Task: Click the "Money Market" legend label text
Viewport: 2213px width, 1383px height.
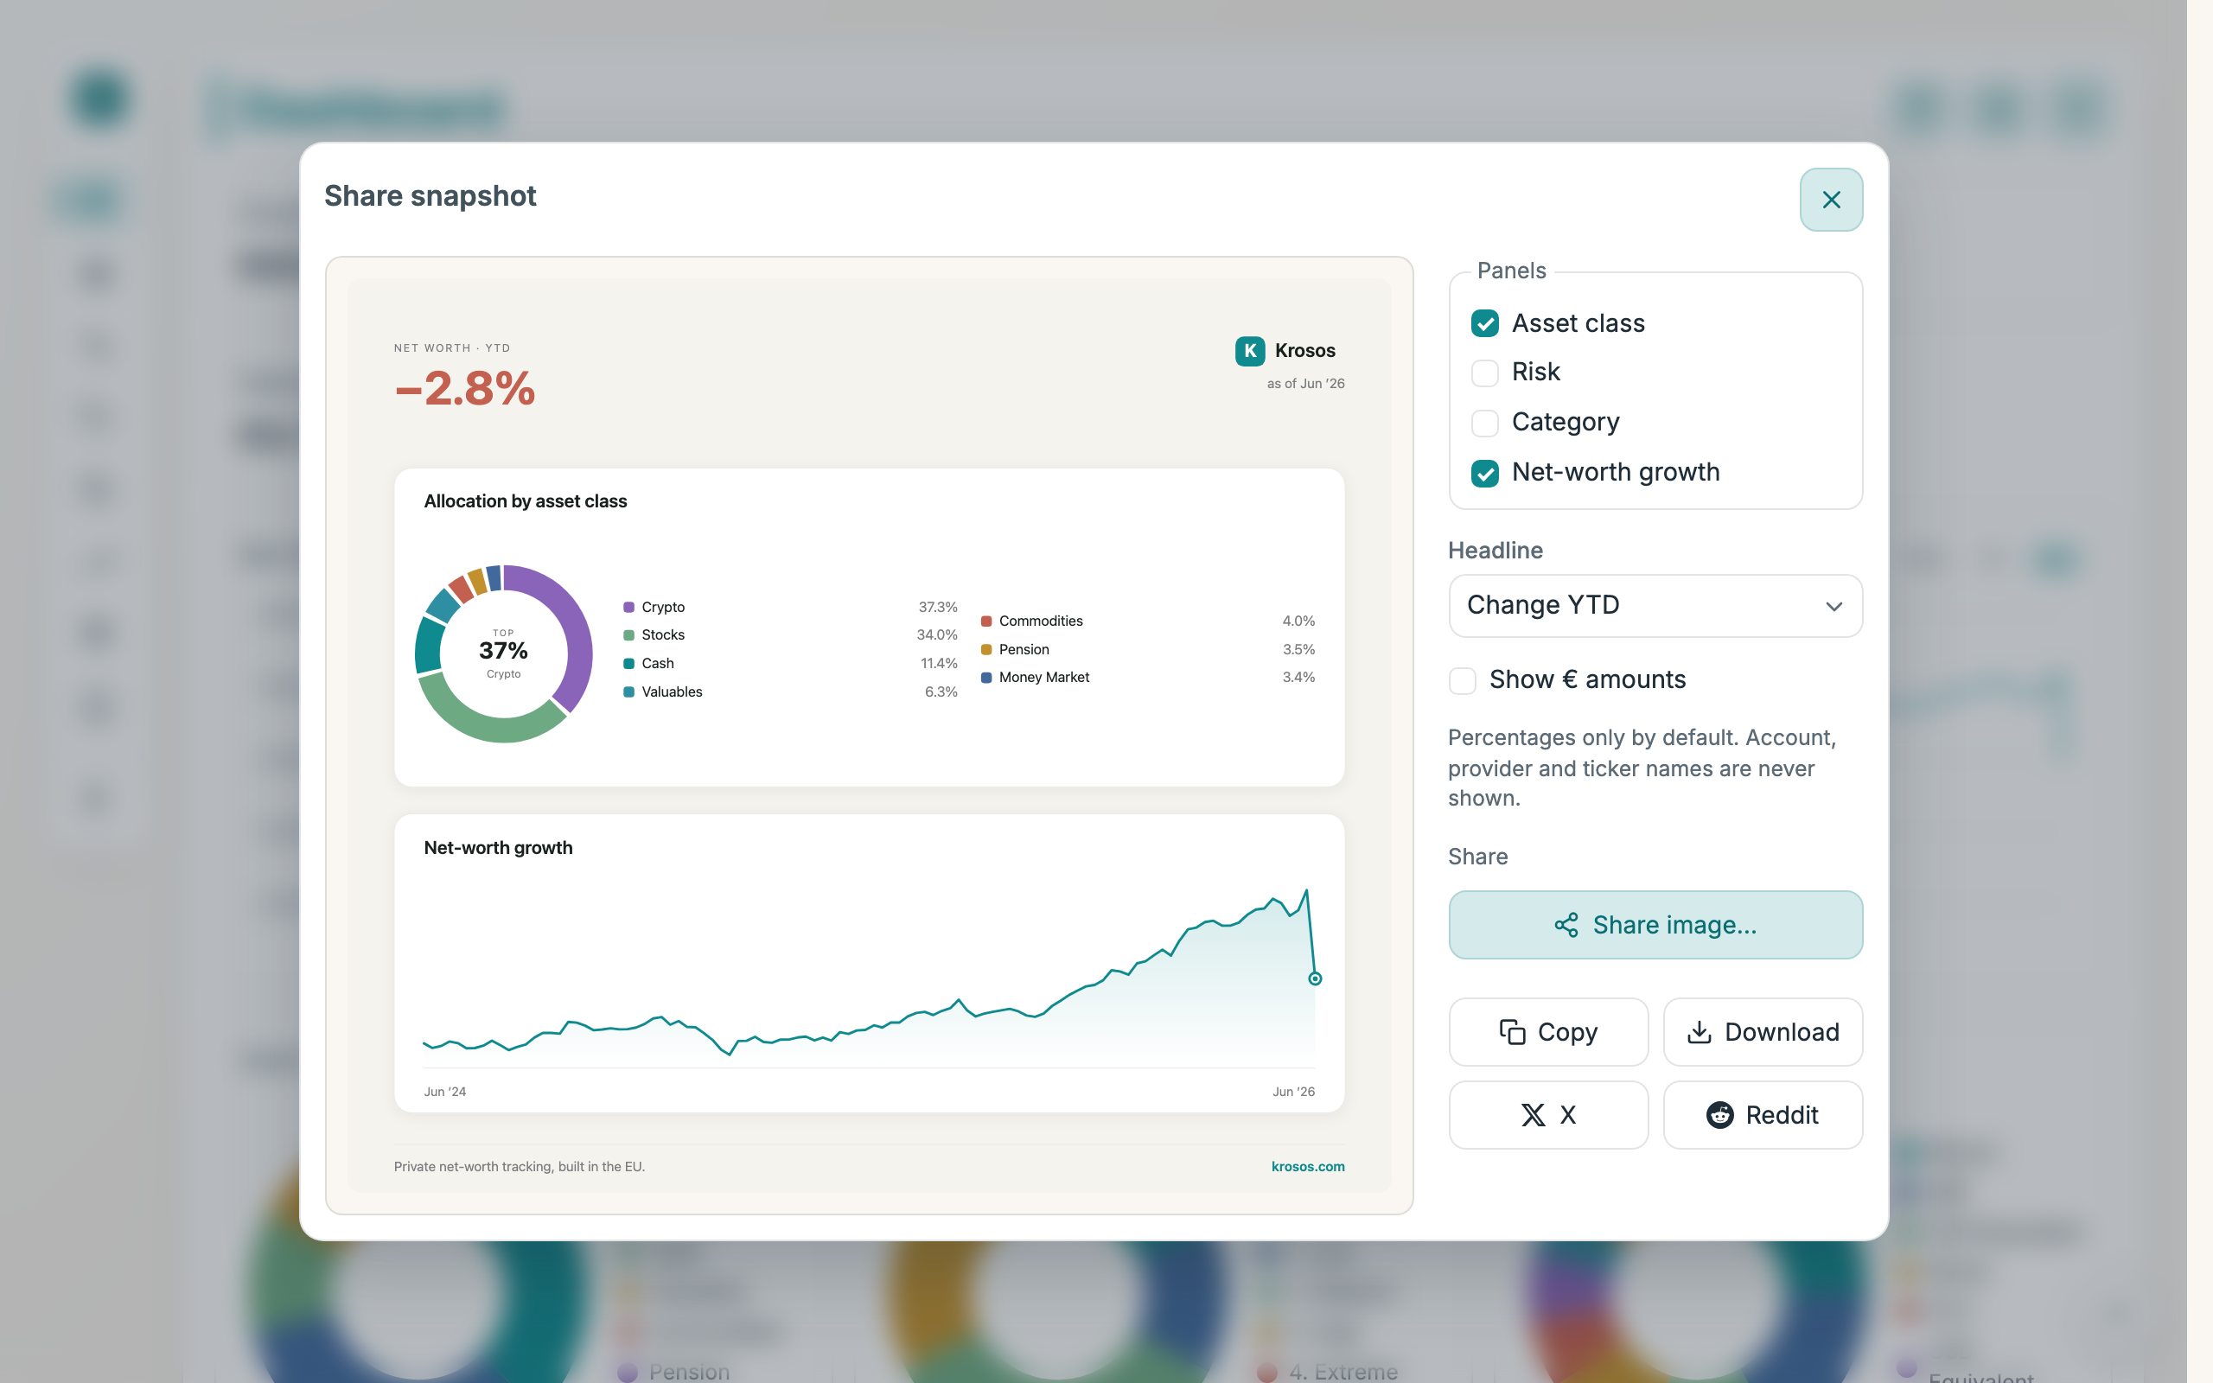Action: [1044, 678]
